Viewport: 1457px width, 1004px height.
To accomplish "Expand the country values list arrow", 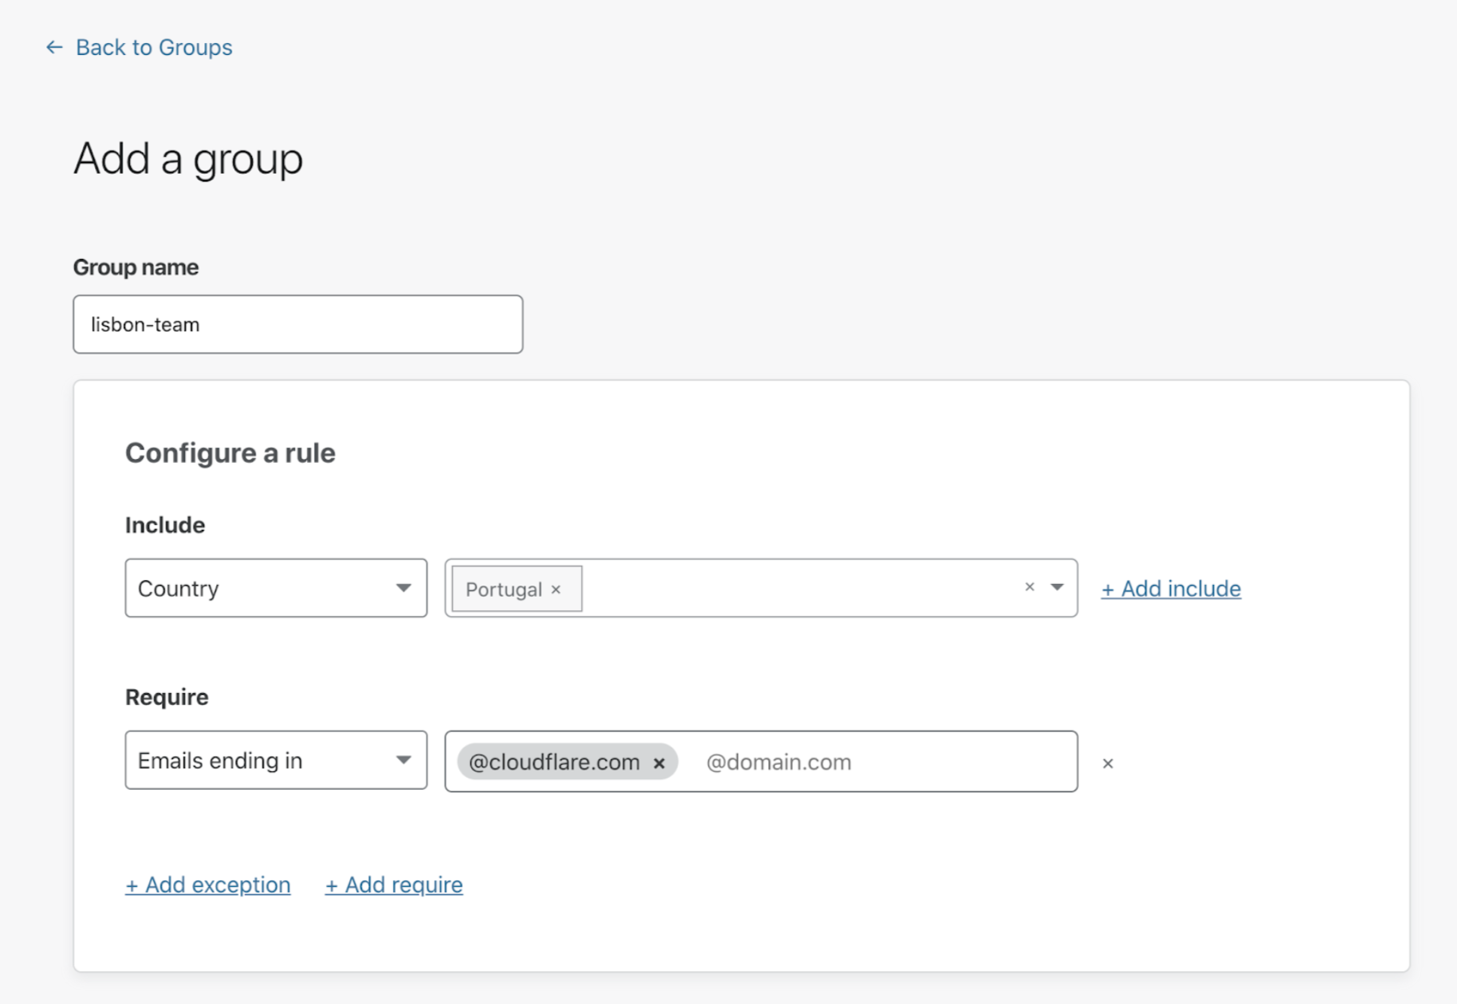I will 1057,587.
